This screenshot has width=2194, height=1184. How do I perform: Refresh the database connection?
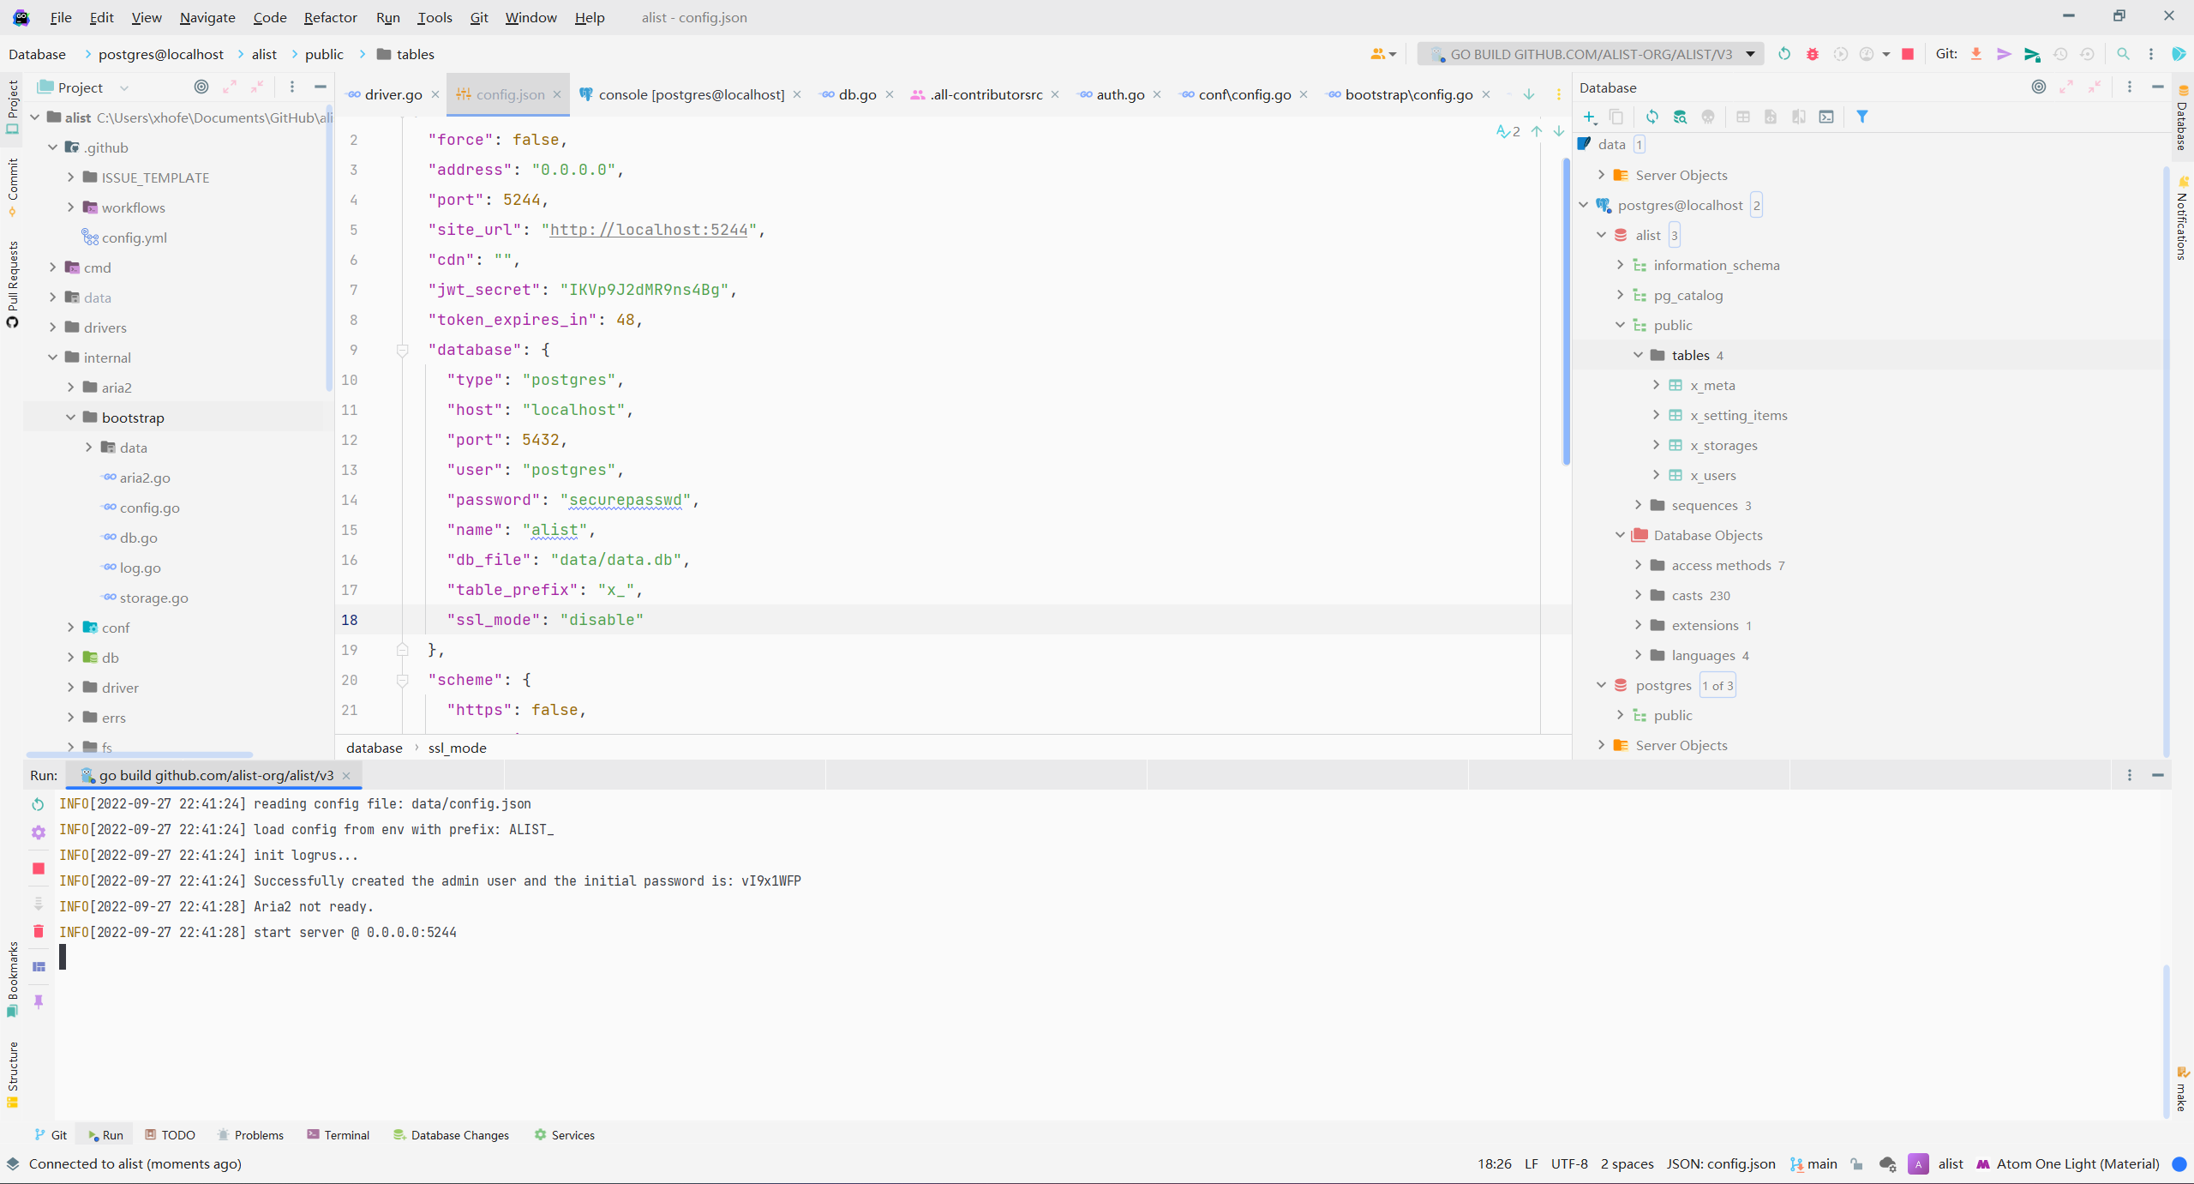[x=1651, y=117]
